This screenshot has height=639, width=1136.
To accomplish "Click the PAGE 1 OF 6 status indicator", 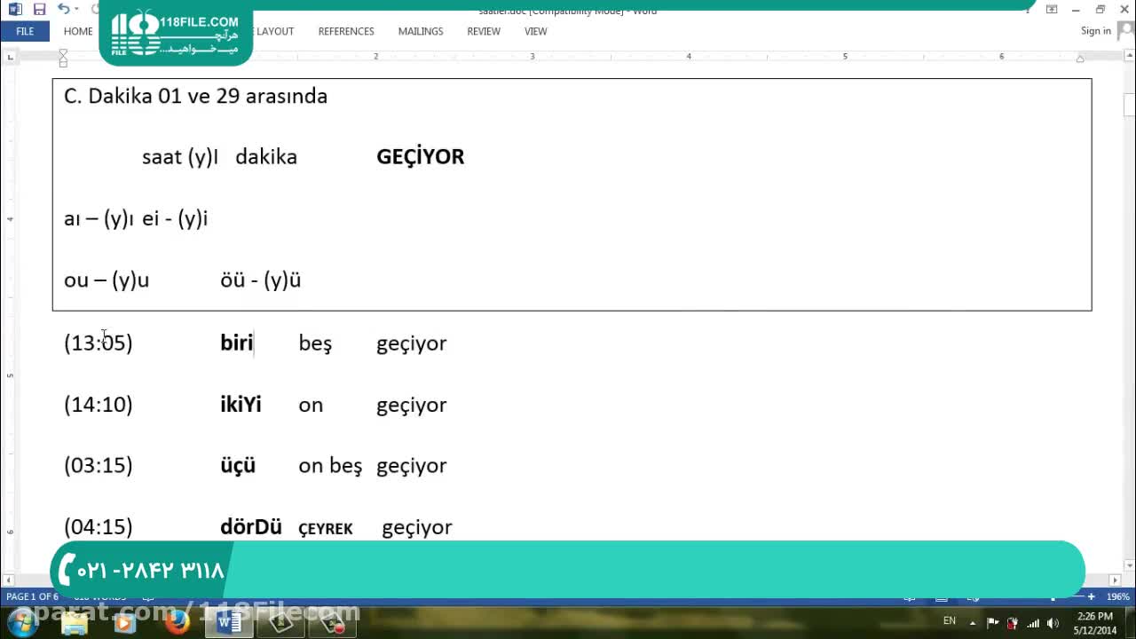I will click(32, 596).
